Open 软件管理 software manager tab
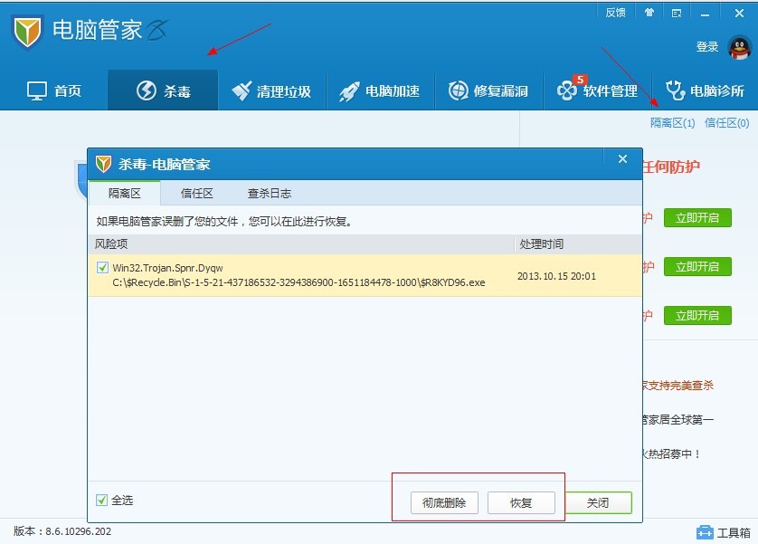This screenshot has height=544, width=758. pos(598,91)
